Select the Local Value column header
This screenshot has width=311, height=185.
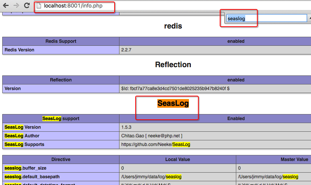(x=178, y=159)
